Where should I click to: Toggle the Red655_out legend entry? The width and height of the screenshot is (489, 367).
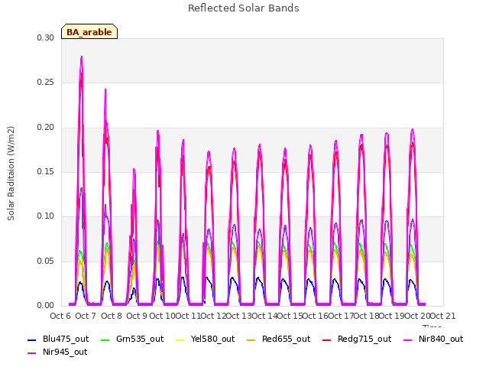278,339
